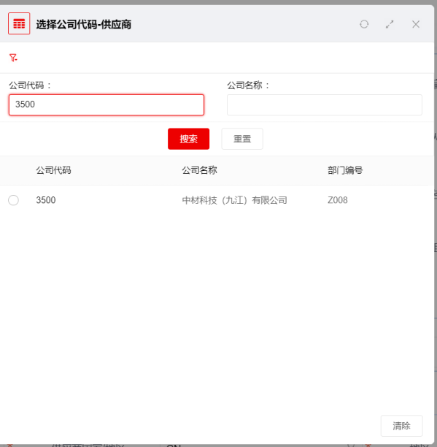Sort by the 公司代码 column header

coord(53,170)
